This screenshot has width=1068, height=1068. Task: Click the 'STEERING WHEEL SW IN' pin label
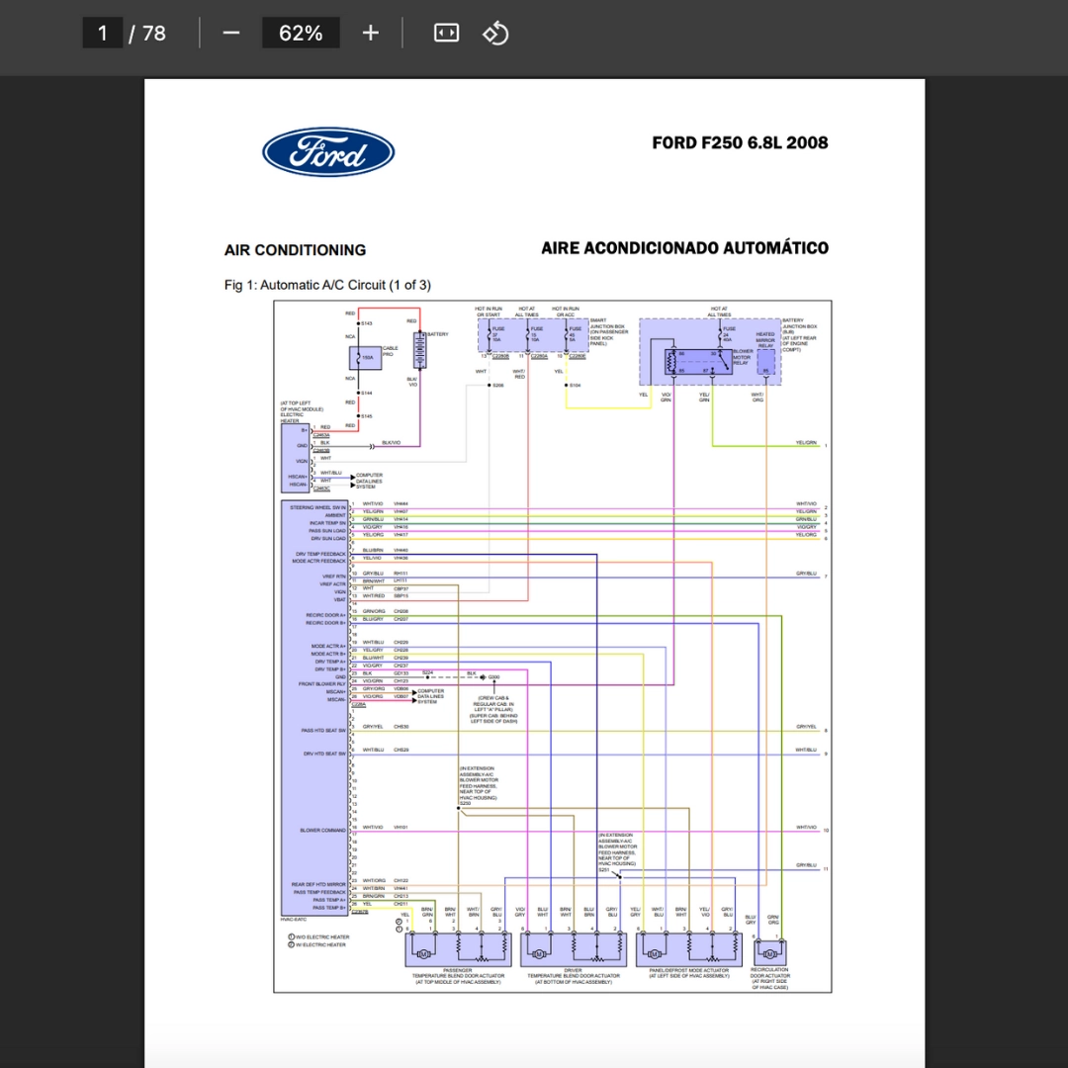(318, 507)
